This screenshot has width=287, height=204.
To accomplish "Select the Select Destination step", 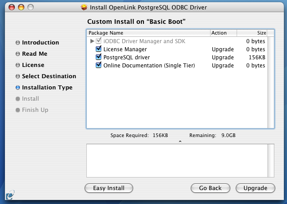I will pos(49,76).
